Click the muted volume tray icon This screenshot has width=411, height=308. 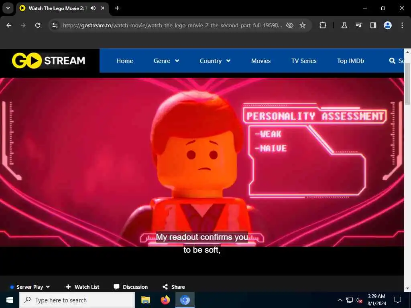click(x=359, y=300)
